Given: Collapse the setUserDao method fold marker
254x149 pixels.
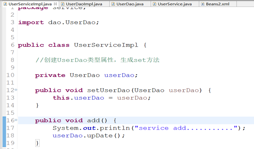Looking at the screenshot, I should (x=16, y=90).
